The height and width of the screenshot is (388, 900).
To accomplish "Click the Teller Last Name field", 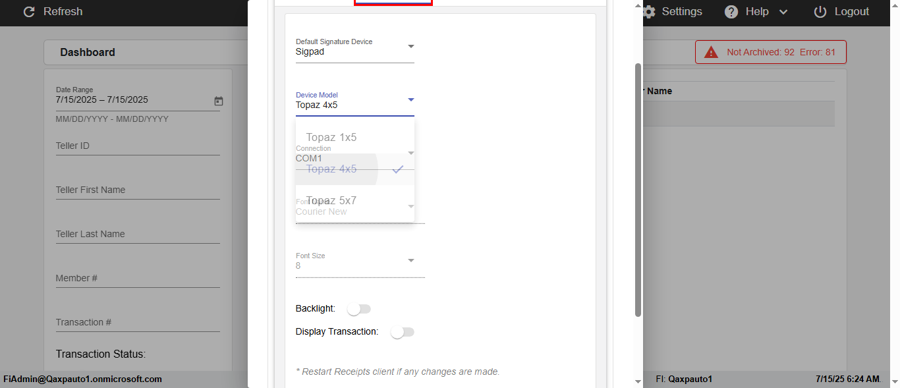I will (x=138, y=234).
